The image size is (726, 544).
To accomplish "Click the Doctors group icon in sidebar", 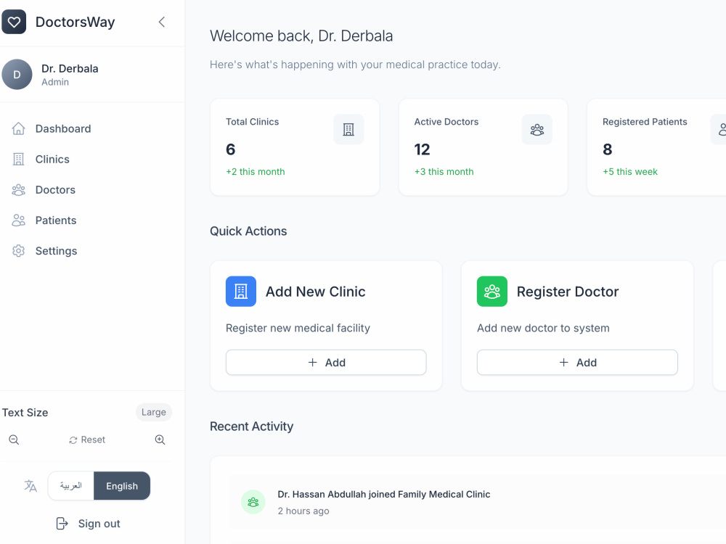I will point(19,189).
